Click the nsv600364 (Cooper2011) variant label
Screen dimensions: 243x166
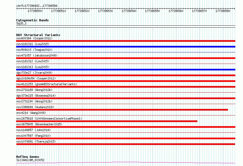tap(34, 38)
